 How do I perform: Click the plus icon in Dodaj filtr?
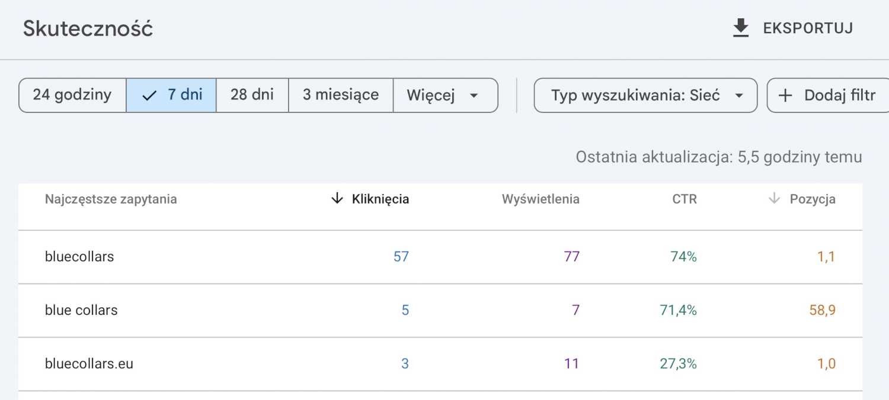(785, 95)
